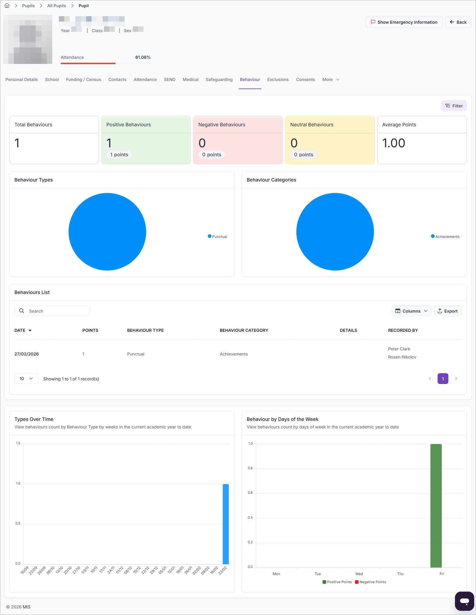The width and height of the screenshot is (476, 615).
Task: Click the search magnifier icon
Action: tap(22, 311)
